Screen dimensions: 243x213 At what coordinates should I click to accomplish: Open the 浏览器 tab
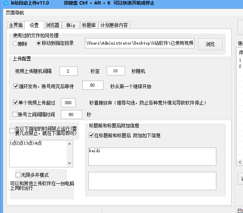[x=53, y=25]
